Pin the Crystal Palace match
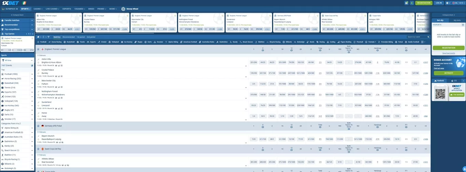Viewport: 466px width, 172px height. 39,70
